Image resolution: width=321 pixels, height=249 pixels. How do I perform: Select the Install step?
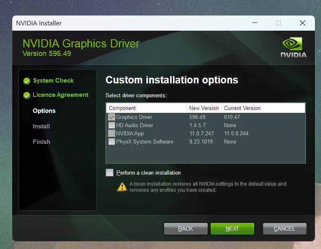click(x=41, y=126)
